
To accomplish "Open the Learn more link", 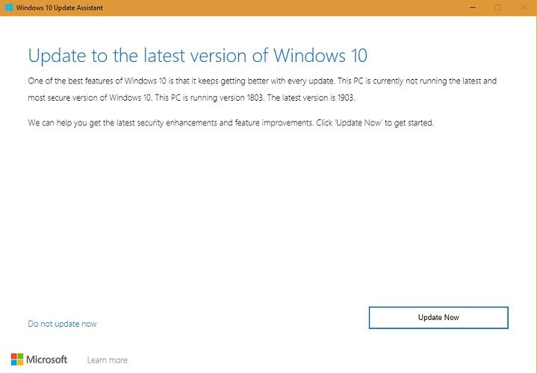I will (x=108, y=360).
